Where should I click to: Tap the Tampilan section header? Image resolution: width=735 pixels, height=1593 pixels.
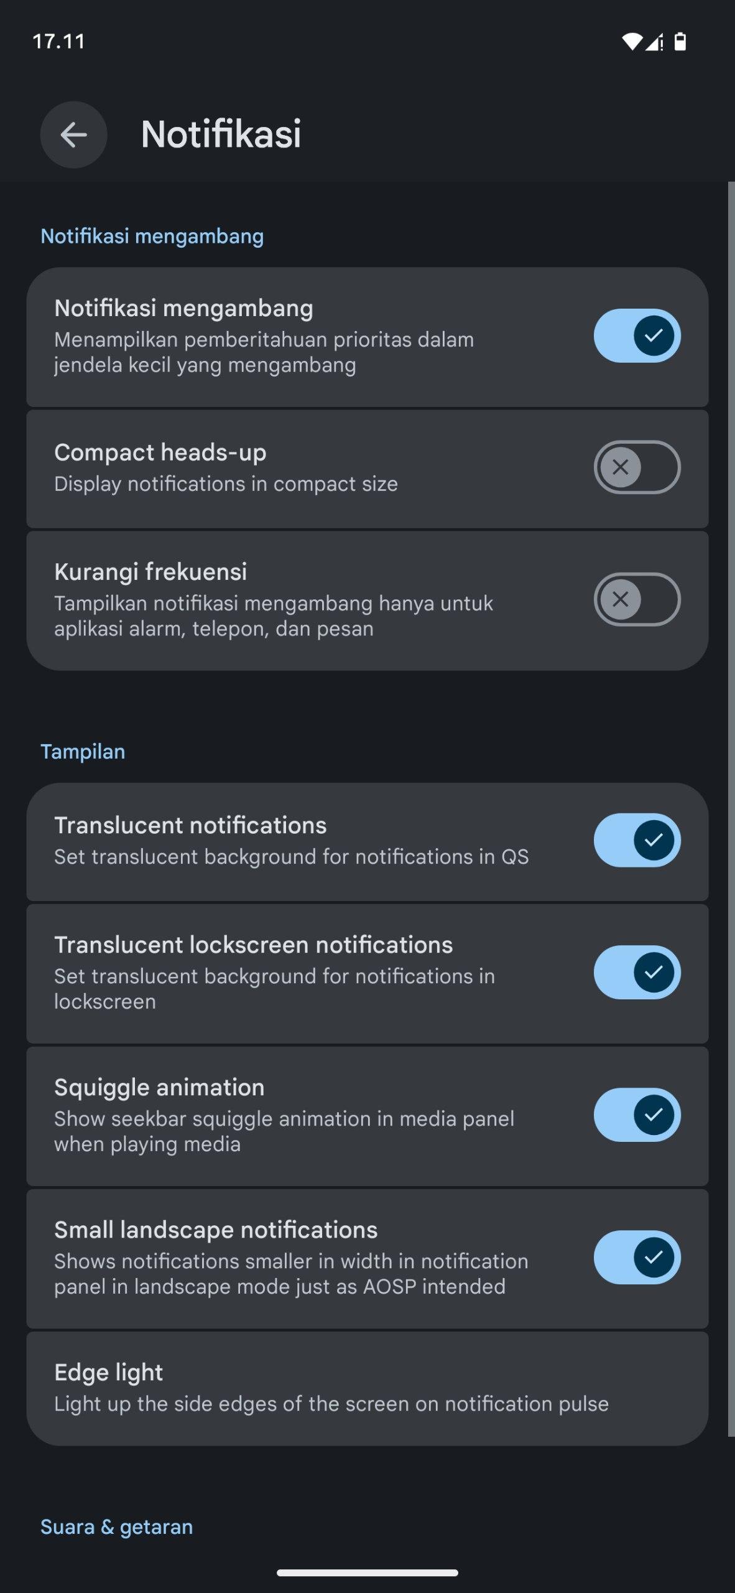[x=83, y=752]
